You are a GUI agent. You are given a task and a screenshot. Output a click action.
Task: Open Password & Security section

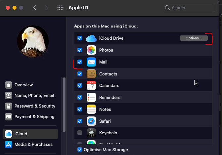(x=30, y=106)
